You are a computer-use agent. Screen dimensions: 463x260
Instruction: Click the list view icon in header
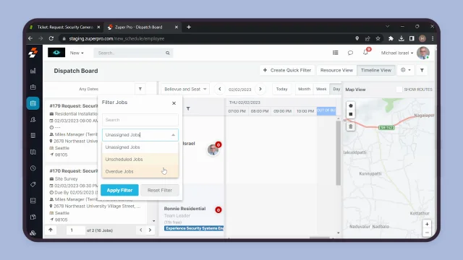click(x=335, y=53)
